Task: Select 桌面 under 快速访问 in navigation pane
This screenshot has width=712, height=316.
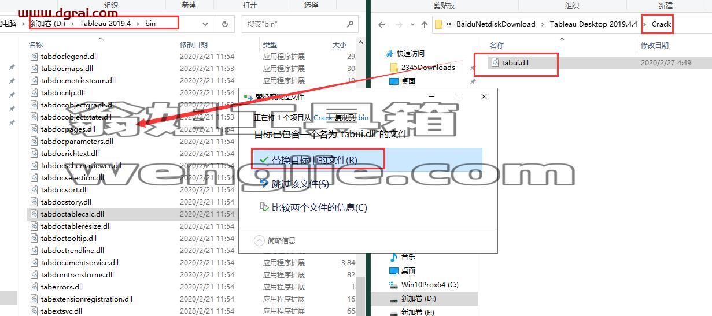Action: [408, 81]
